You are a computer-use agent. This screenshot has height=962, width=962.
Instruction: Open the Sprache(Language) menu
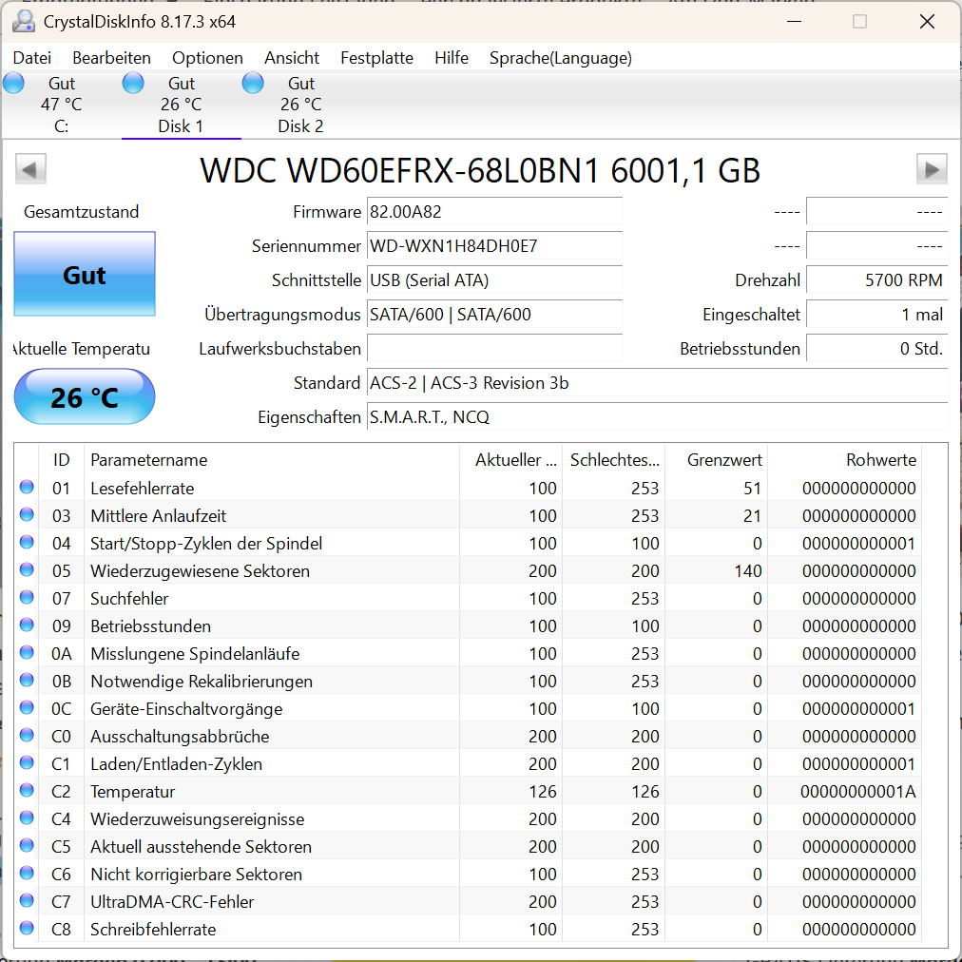tap(560, 58)
